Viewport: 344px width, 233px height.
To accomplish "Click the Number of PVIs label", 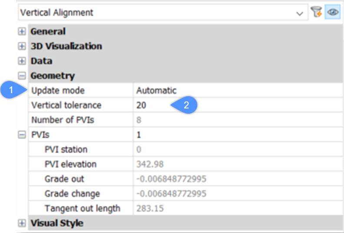I will click(x=62, y=120).
